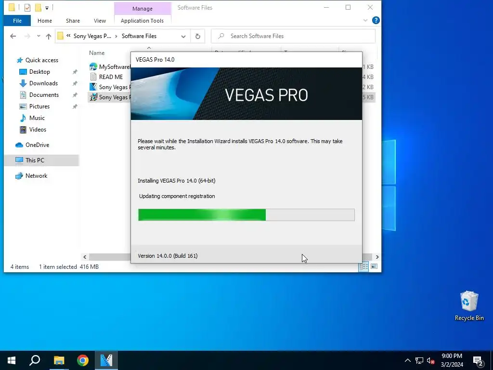Viewport: 493px width, 370px height.
Task: Open the View ribbon tab
Action: 100,21
